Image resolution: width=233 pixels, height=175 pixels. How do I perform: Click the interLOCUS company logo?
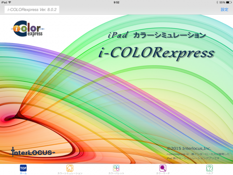click(32, 152)
